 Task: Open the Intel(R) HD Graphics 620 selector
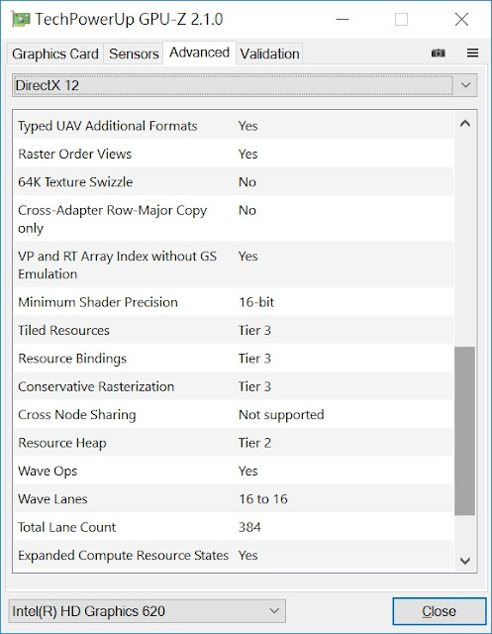pos(148,611)
